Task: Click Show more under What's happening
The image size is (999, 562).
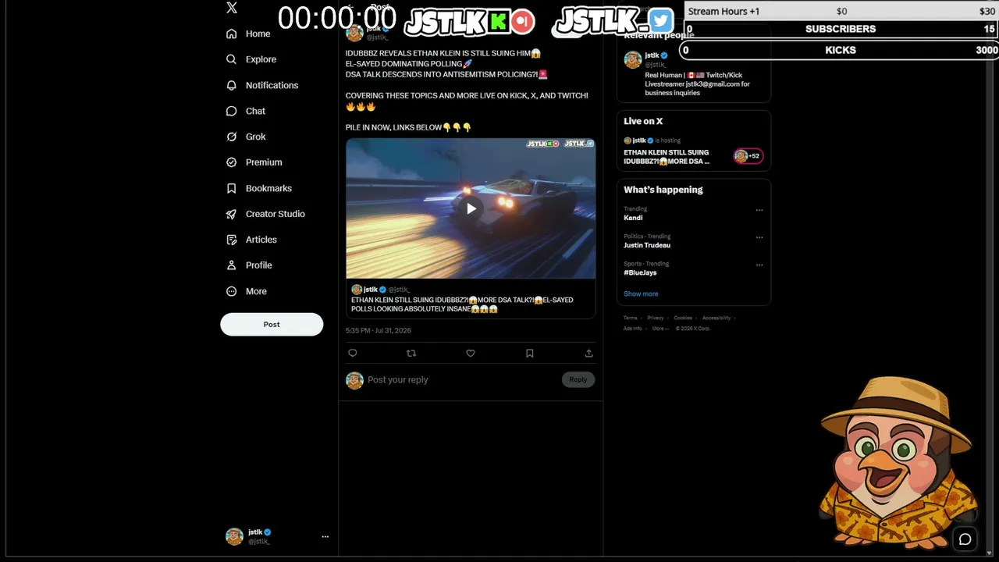Action: point(641,293)
